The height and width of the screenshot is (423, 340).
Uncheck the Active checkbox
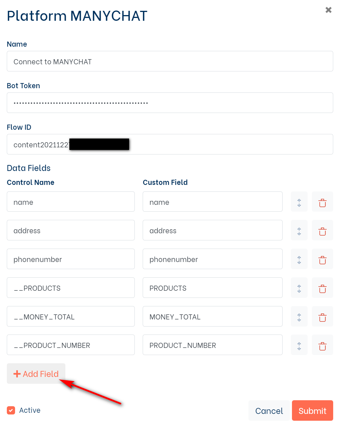[x=11, y=410]
